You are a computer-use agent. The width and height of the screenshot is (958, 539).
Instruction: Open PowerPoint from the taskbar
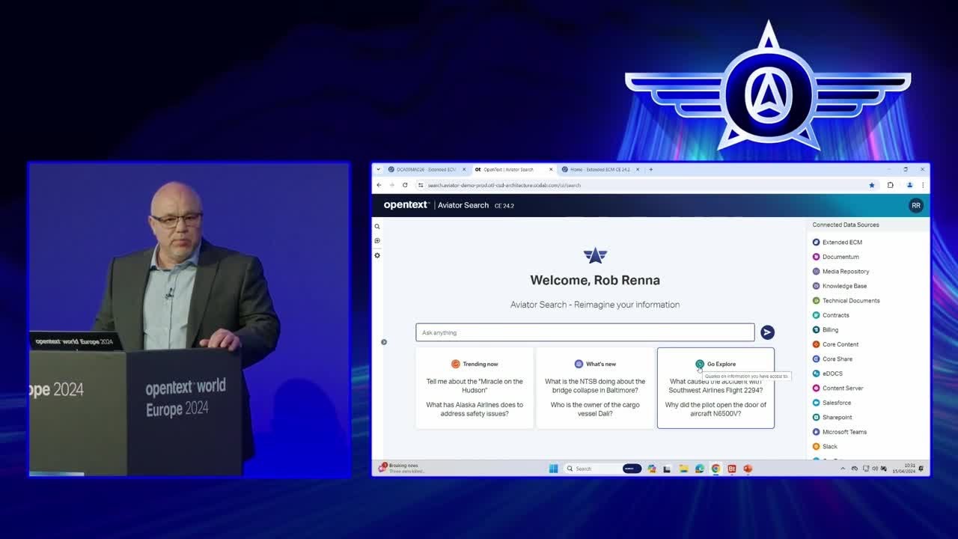coord(747,469)
